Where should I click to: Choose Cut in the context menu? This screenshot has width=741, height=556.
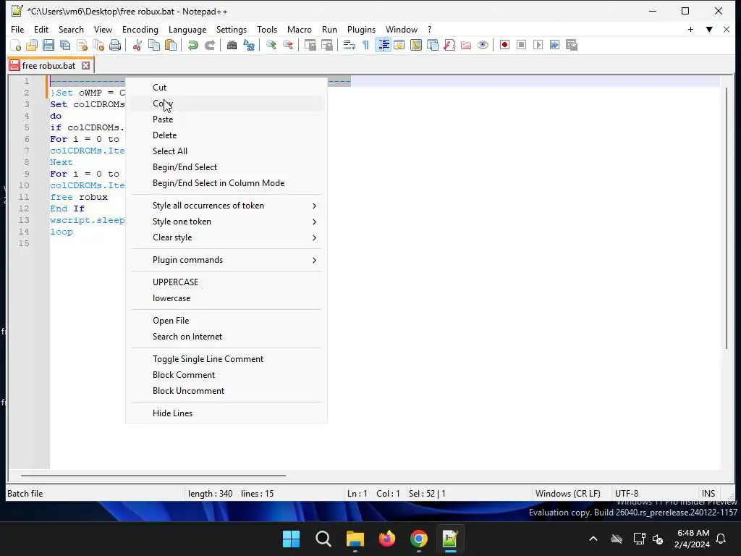coord(226,88)
